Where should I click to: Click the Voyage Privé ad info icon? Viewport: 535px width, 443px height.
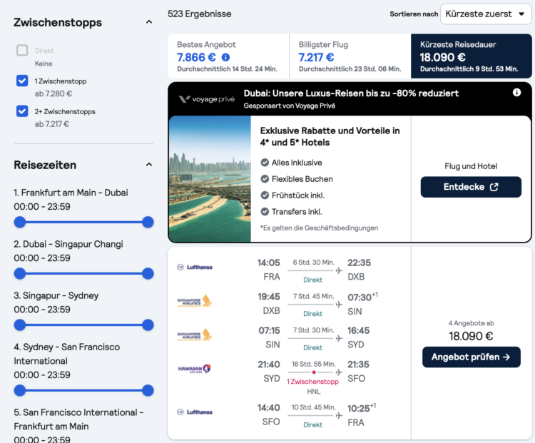coord(516,93)
